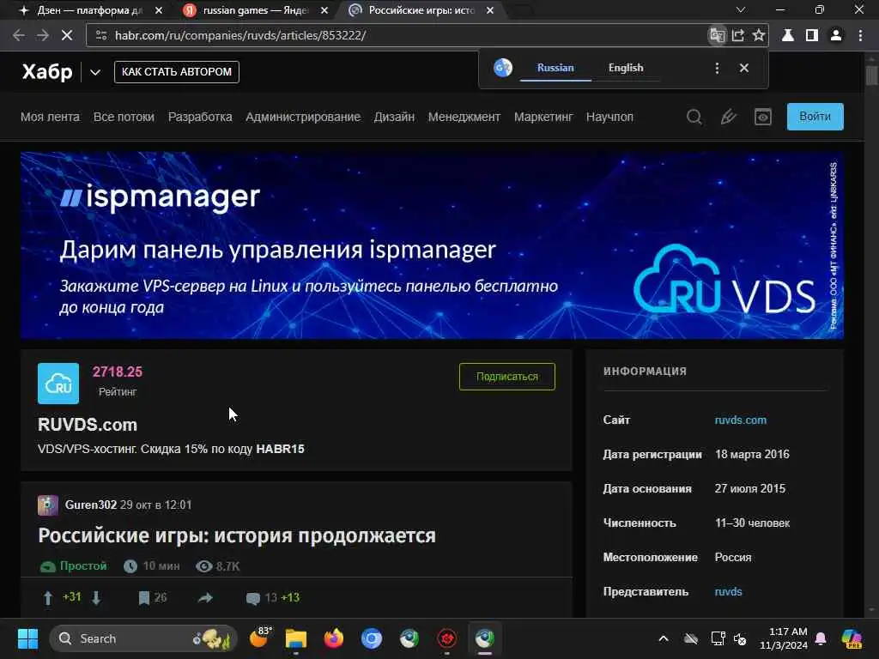Open Chrome profile avatar icon
Image resolution: width=879 pixels, height=659 pixels.
(836, 35)
